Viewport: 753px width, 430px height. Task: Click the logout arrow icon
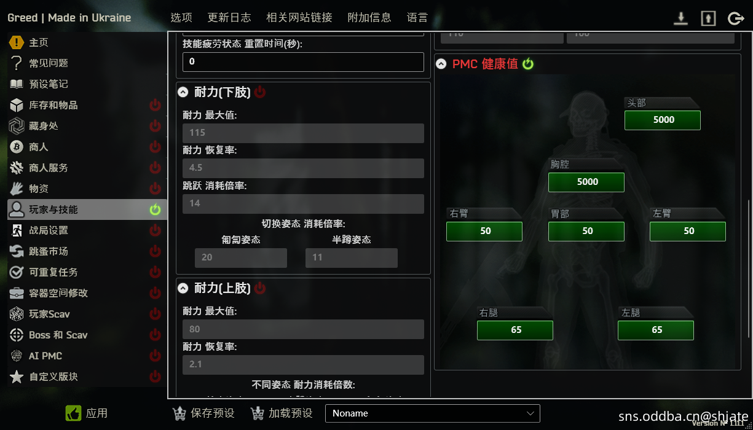coord(736,18)
